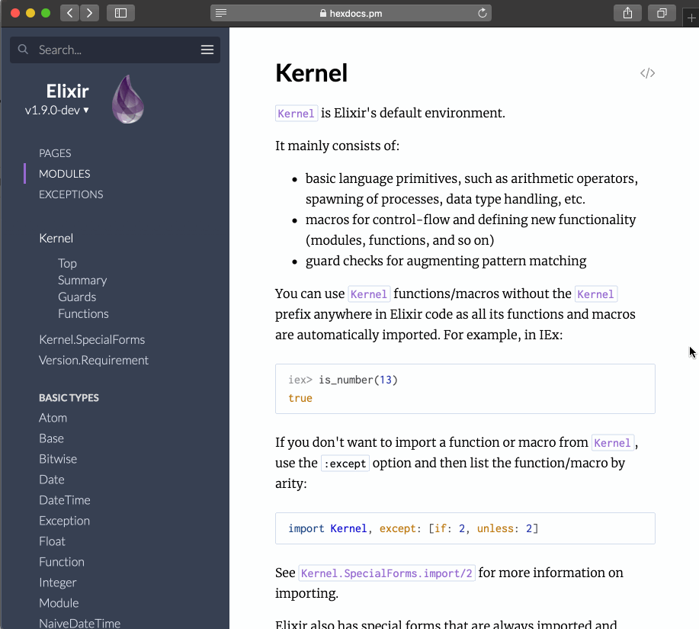699x629 pixels.
Task: Expand Kernel.SpecialForms in the sidebar
Action: tap(91, 340)
